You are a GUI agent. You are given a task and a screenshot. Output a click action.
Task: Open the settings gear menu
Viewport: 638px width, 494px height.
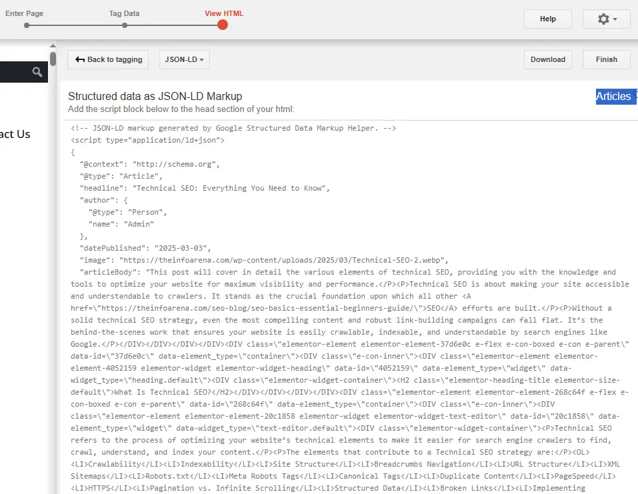(606, 19)
